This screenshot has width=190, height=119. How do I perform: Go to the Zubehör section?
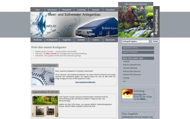(81, 40)
